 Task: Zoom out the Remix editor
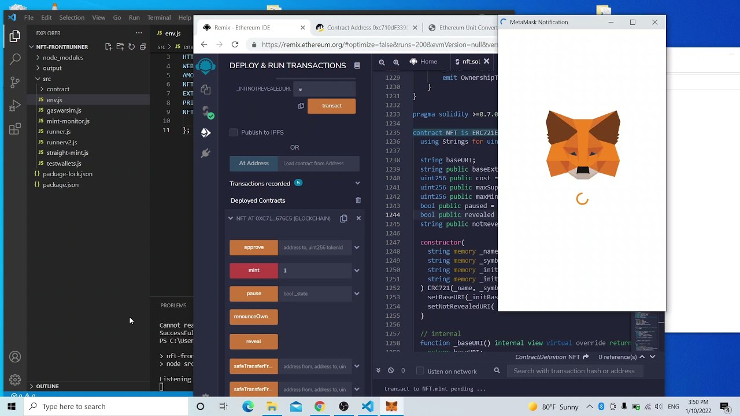382,62
